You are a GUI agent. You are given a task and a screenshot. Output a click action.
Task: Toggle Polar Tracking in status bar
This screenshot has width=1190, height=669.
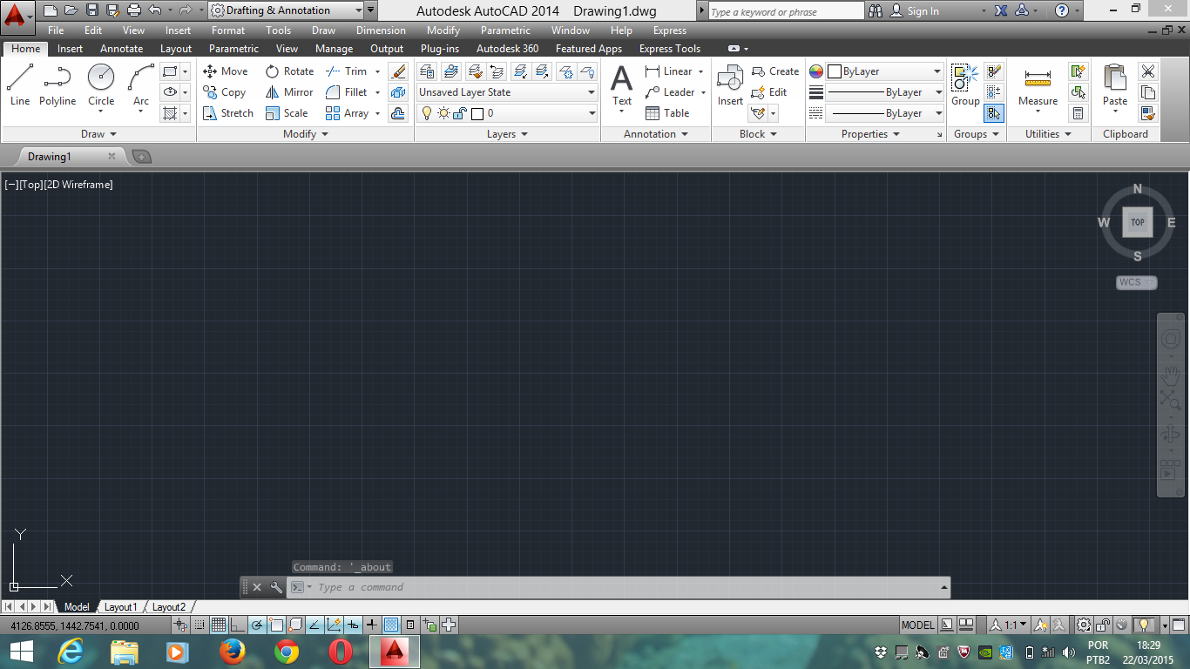click(x=257, y=625)
